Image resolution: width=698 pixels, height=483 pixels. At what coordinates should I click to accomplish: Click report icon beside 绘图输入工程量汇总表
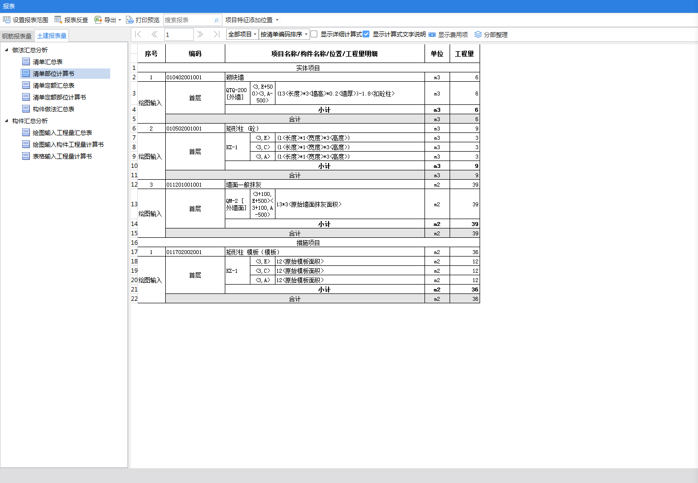[26, 132]
